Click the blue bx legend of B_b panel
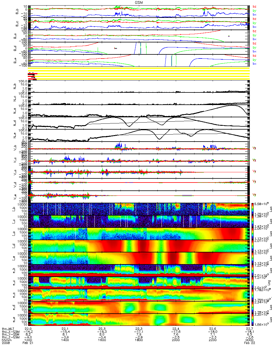This screenshot has width=272, height=351. (x=254, y=14)
